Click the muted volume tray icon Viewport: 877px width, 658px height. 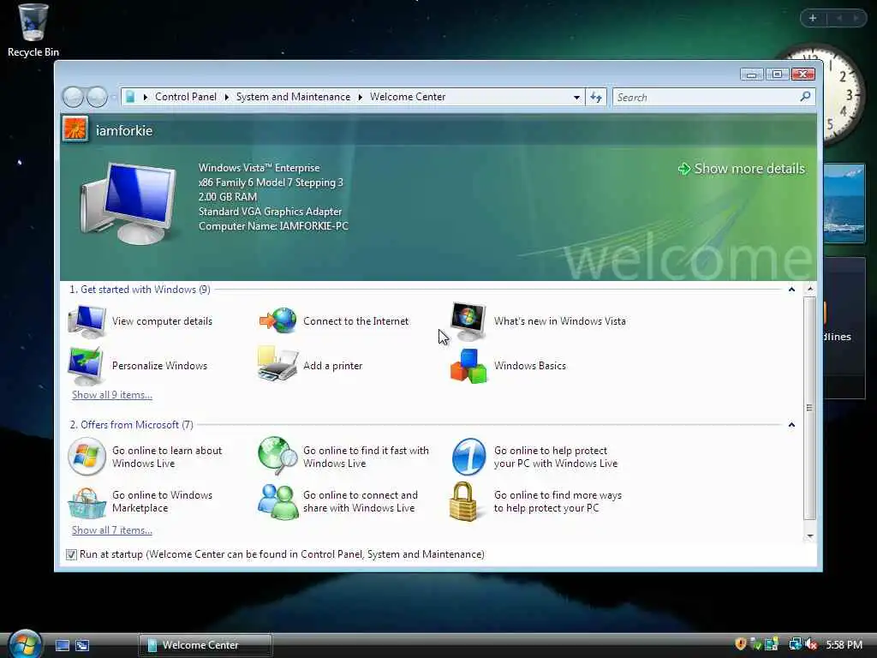click(811, 644)
